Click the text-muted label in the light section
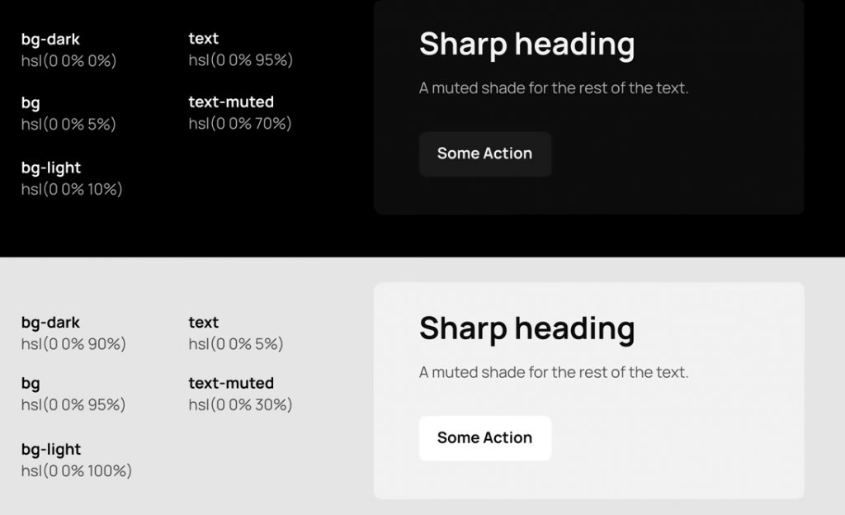845x515 pixels. (x=231, y=383)
